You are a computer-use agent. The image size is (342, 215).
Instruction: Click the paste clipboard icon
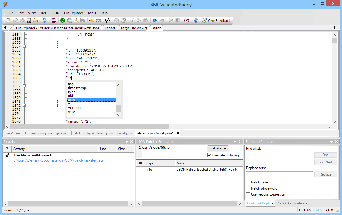[146, 21]
